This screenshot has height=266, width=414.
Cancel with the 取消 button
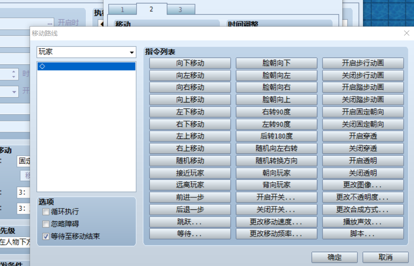pos(386,257)
